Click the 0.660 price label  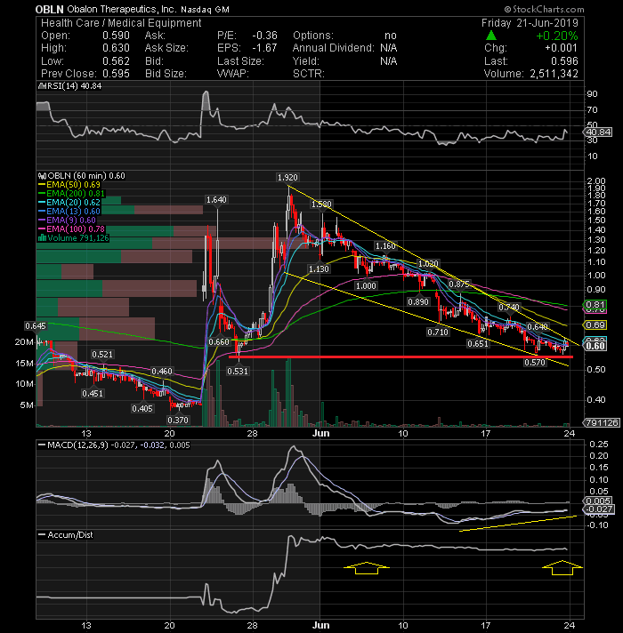click(x=219, y=342)
